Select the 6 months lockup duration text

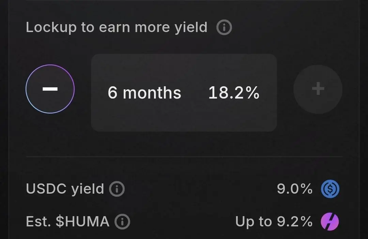coord(144,93)
